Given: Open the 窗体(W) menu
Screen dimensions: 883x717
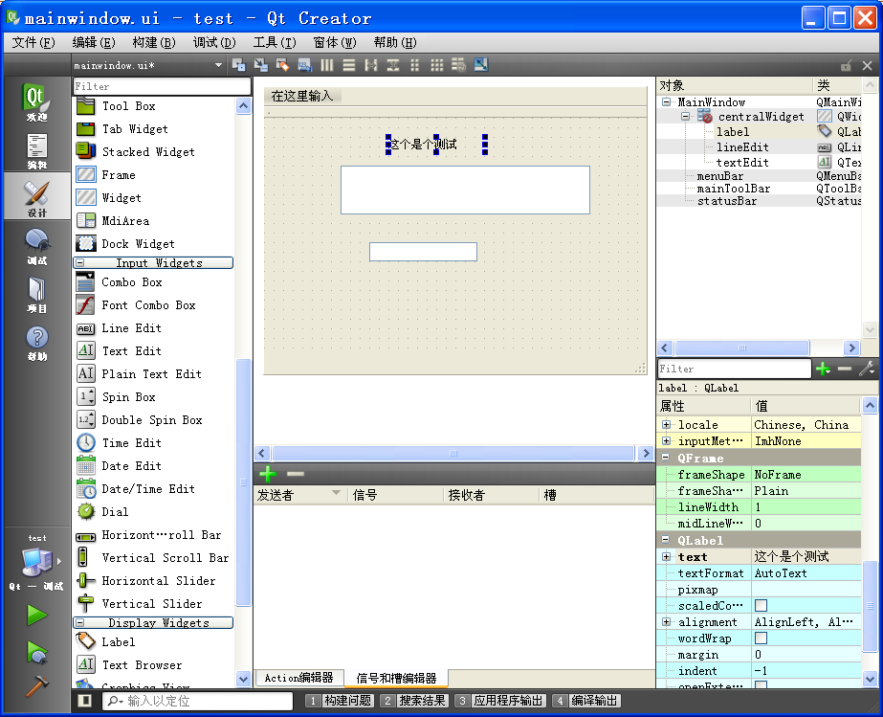Looking at the screenshot, I should pos(335,42).
